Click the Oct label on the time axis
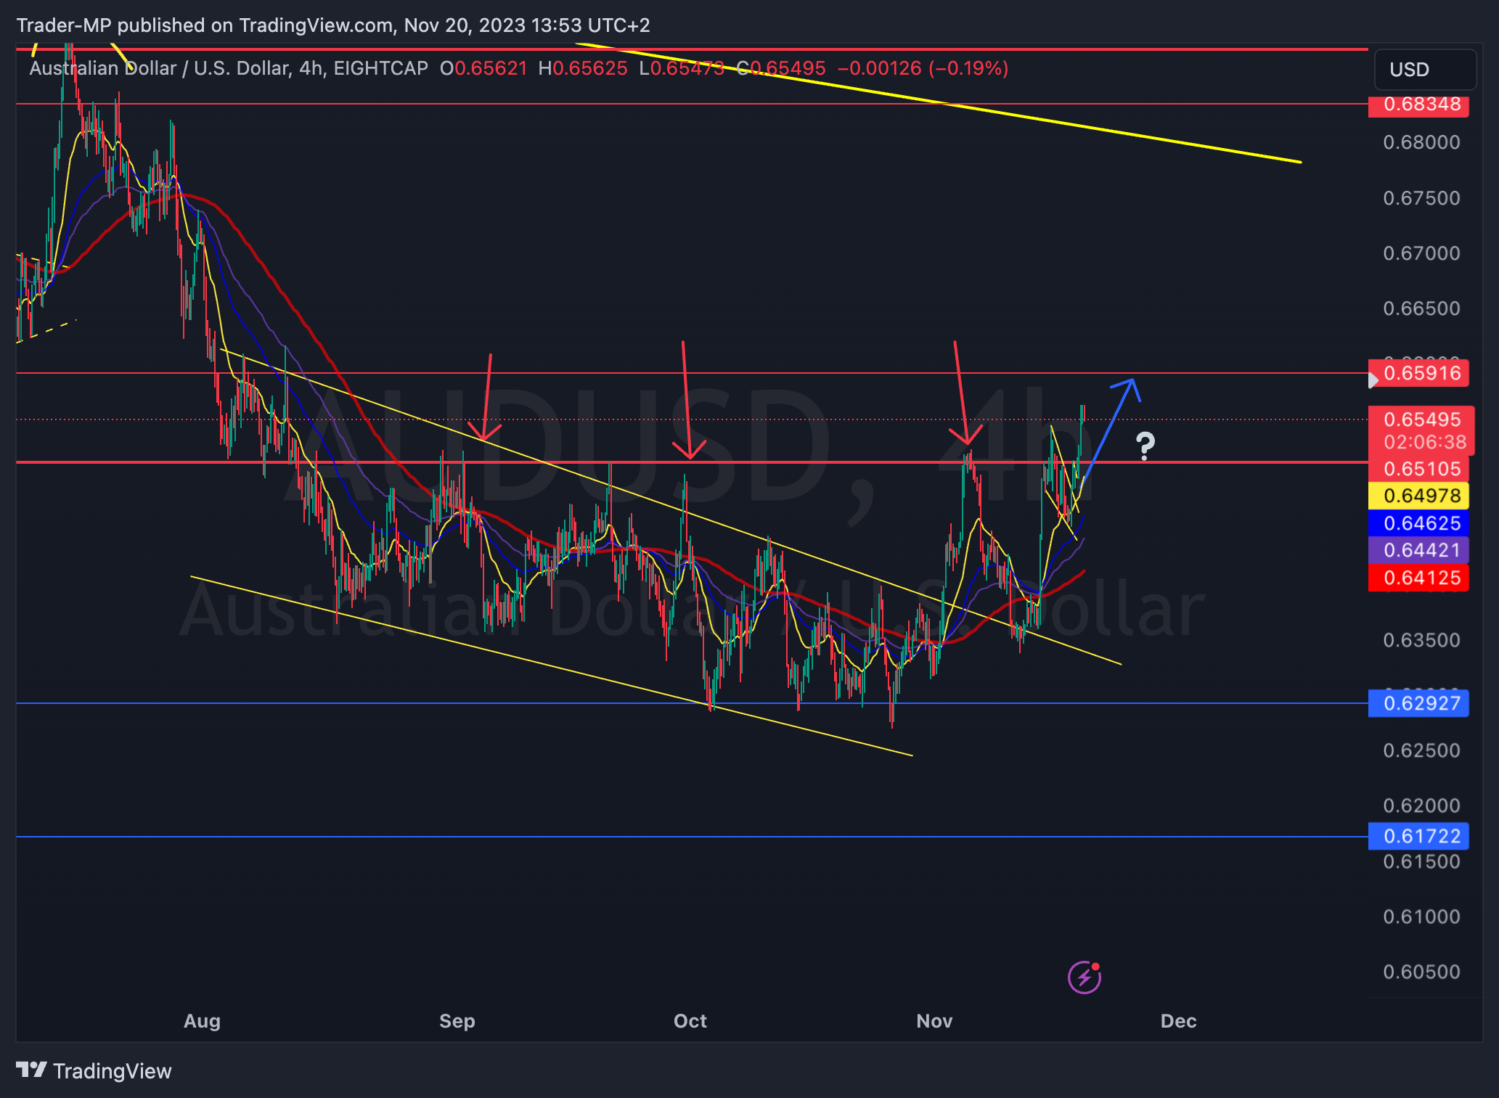Image resolution: width=1499 pixels, height=1098 pixels. point(690,1021)
